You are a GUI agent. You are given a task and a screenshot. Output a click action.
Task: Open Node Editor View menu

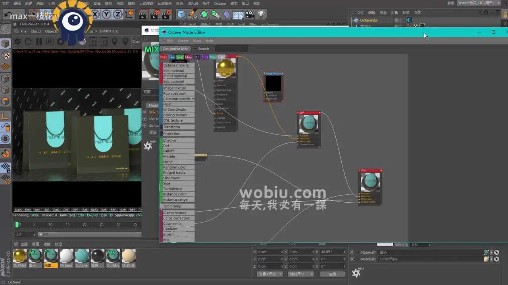tap(197, 41)
